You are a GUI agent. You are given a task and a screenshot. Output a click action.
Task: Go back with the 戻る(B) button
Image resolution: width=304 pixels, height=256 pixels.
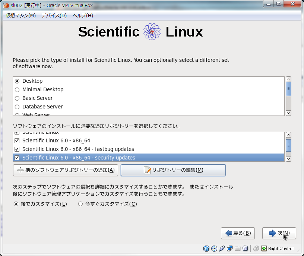[238, 233]
